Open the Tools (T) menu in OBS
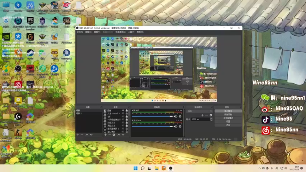Image resolution: width=306 pixels, height=172 pixels. [131, 32]
